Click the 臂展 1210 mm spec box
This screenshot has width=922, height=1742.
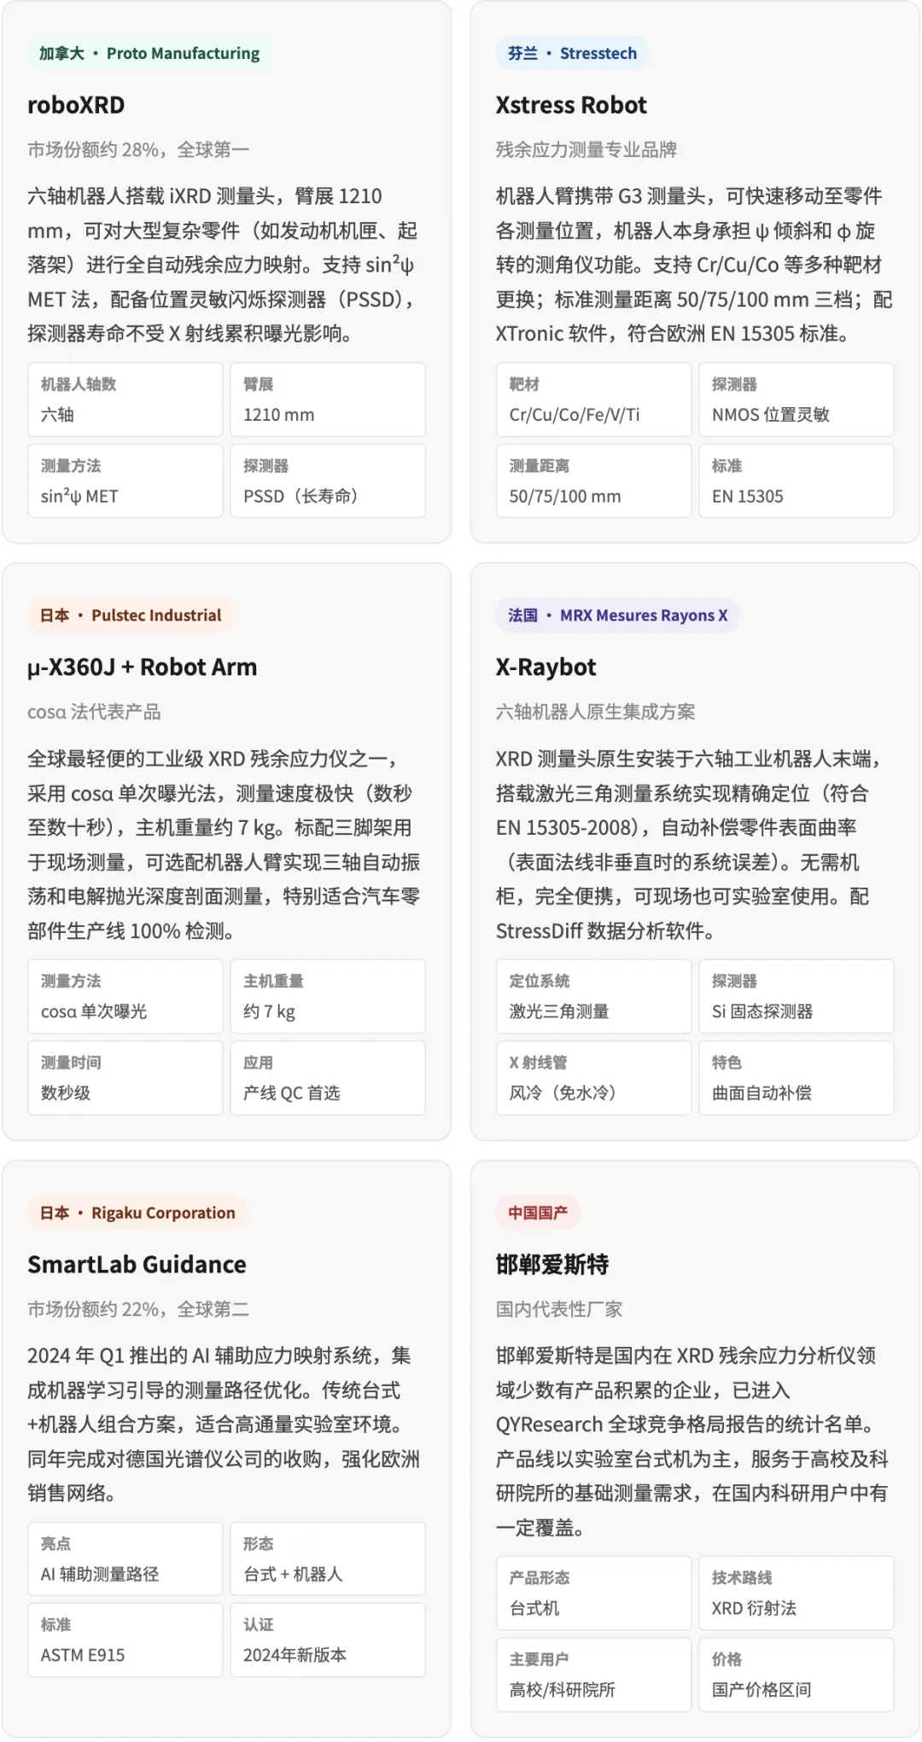tap(328, 399)
